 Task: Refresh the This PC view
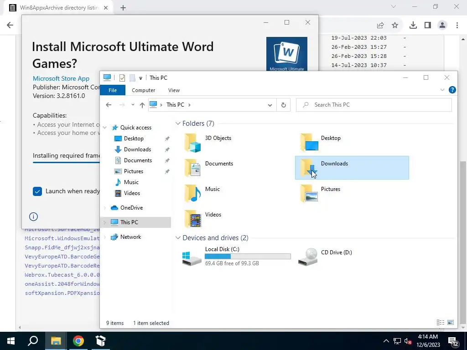pos(284,105)
